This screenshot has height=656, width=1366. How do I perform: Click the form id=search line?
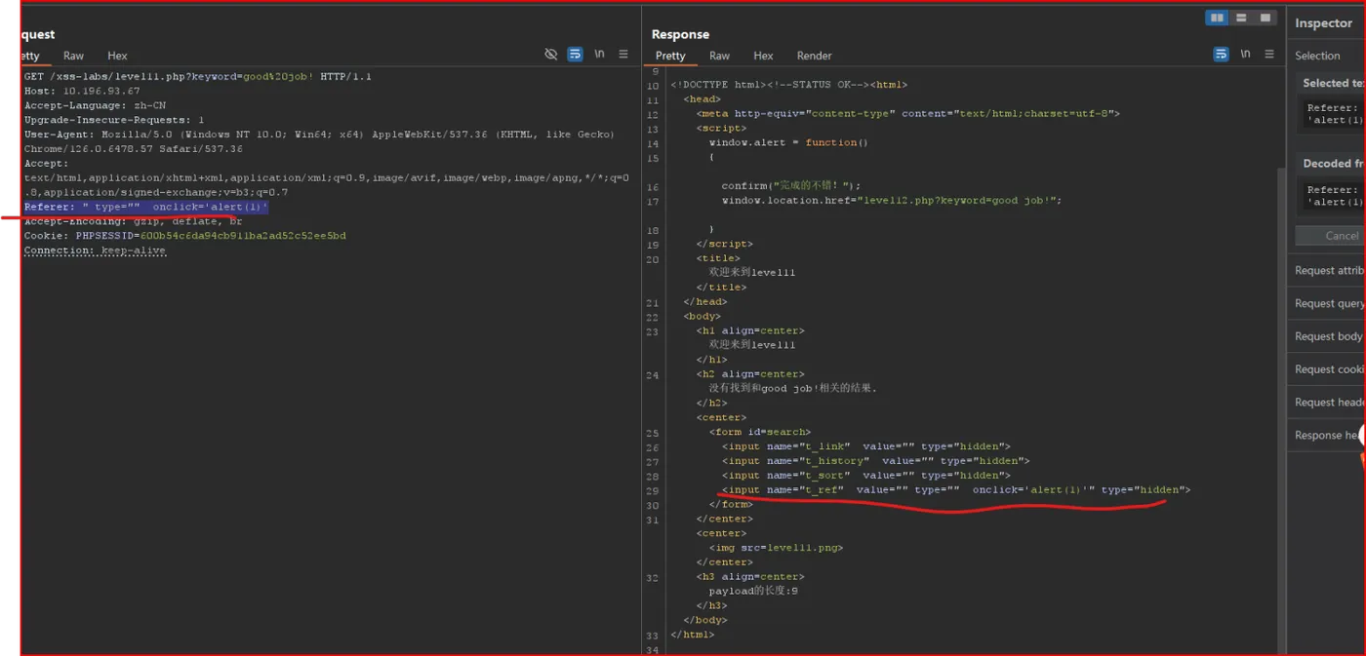(760, 432)
